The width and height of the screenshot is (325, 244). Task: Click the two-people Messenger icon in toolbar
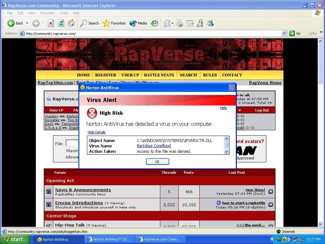pos(210,23)
